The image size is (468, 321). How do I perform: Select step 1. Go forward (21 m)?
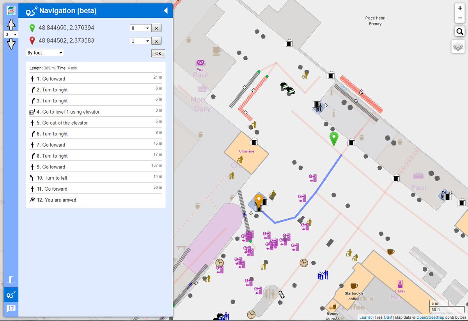96,78
